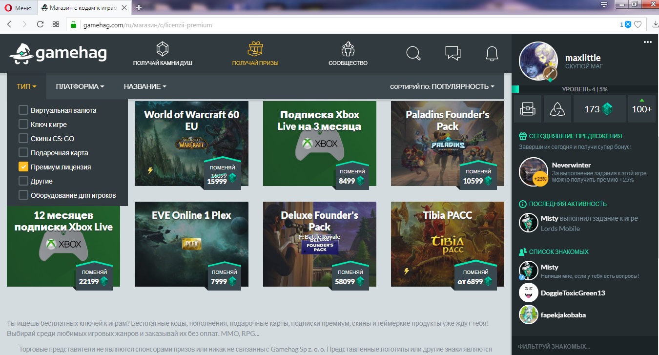Click the Neverwinter offer title
Viewport: 659px width, 355px height.
[571, 165]
